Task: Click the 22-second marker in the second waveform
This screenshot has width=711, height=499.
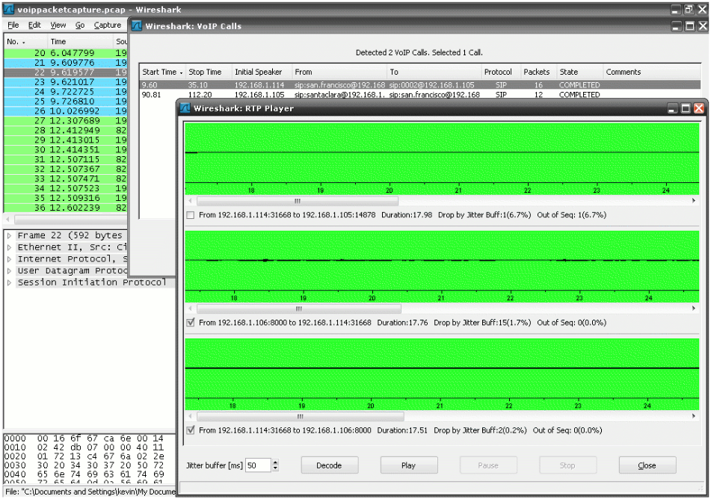Action: pyautogui.click(x=510, y=298)
